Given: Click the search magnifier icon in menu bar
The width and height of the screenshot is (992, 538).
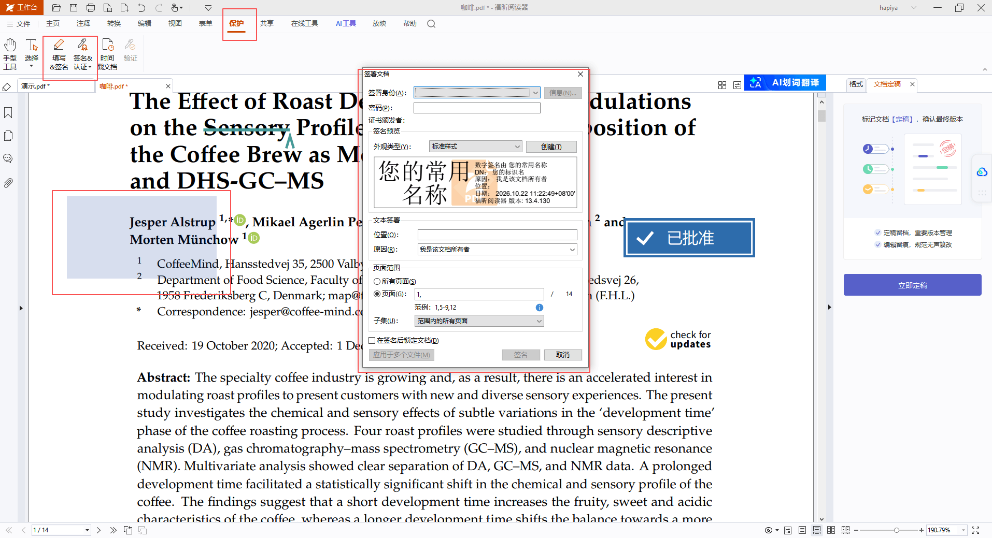Looking at the screenshot, I should [431, 24].
